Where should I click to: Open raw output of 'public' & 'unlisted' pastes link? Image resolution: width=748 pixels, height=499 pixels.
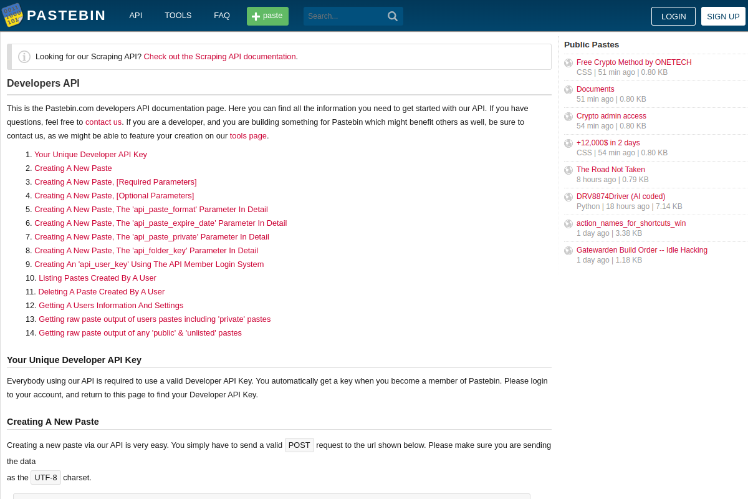click(140, 333)
